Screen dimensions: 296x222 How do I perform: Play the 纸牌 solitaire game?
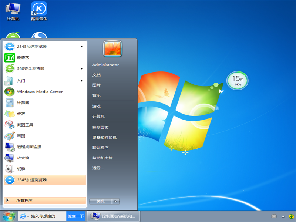click(x=20, y=169)
